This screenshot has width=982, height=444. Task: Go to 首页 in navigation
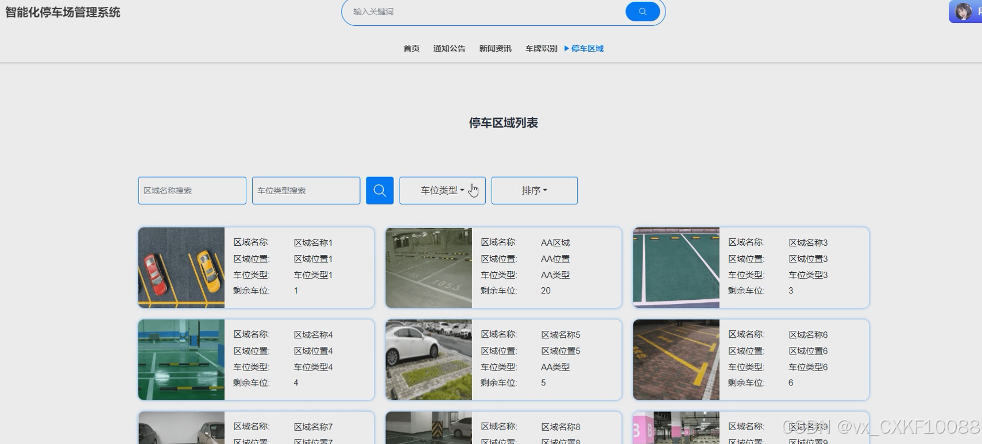[411, 48]
